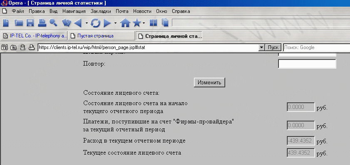
Task: Go back with the left arrow icon
Action: tap(78, 23)
